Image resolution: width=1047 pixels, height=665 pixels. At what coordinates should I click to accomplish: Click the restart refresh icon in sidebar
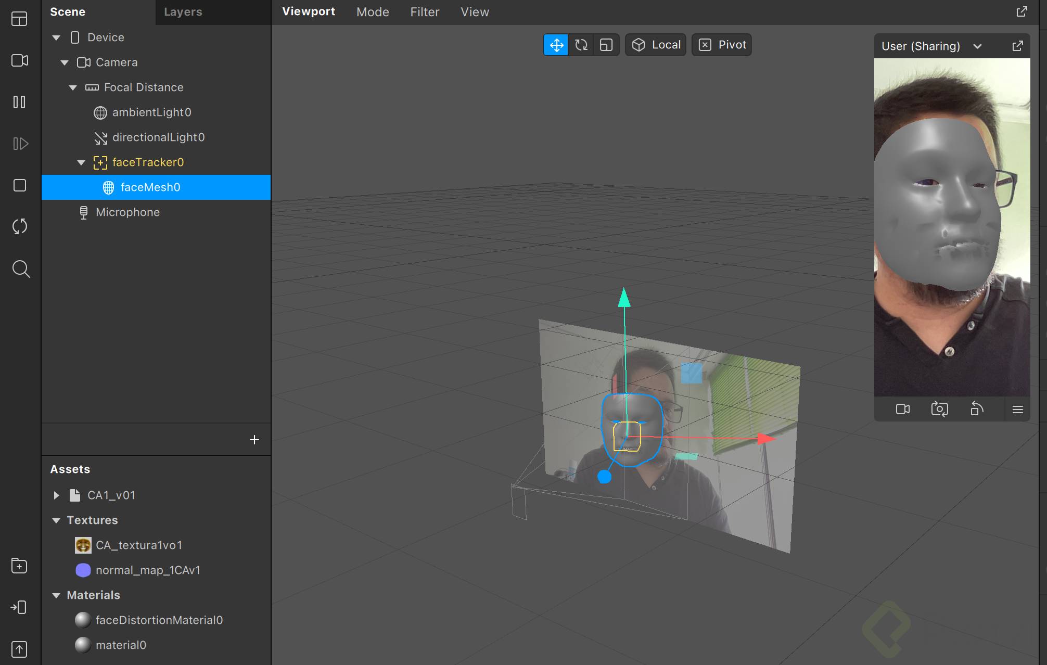20,226
